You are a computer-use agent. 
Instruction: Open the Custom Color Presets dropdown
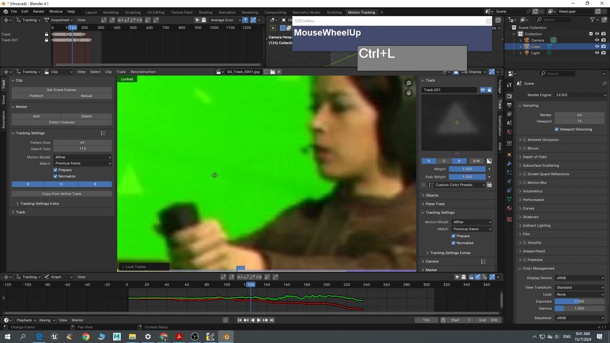[457, 185]
